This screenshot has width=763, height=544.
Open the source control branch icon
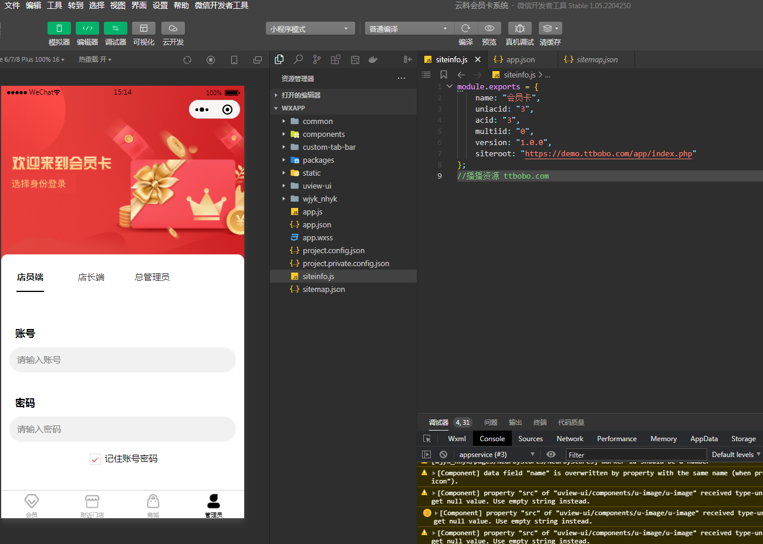click(317, 59)
